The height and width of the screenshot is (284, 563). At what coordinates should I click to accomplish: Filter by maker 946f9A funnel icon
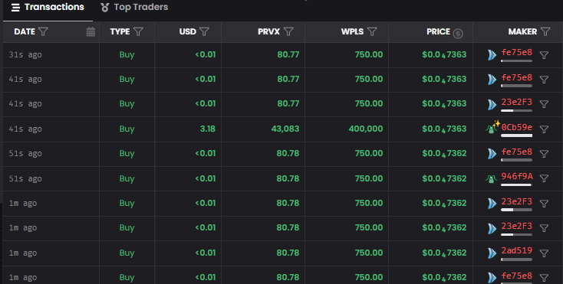click(544, 178)
